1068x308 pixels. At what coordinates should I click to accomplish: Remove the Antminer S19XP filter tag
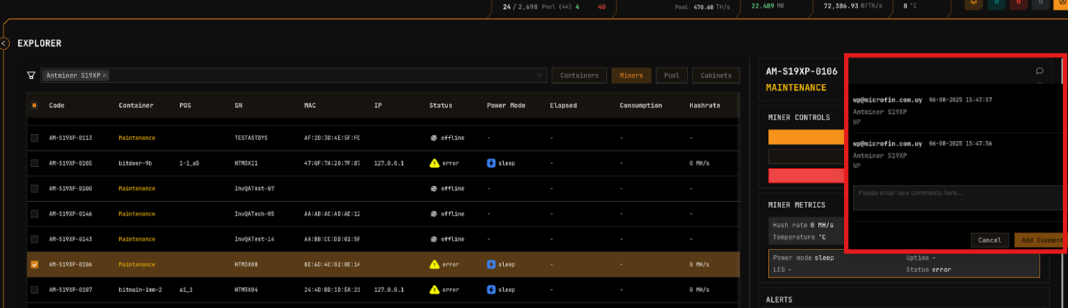105,75
